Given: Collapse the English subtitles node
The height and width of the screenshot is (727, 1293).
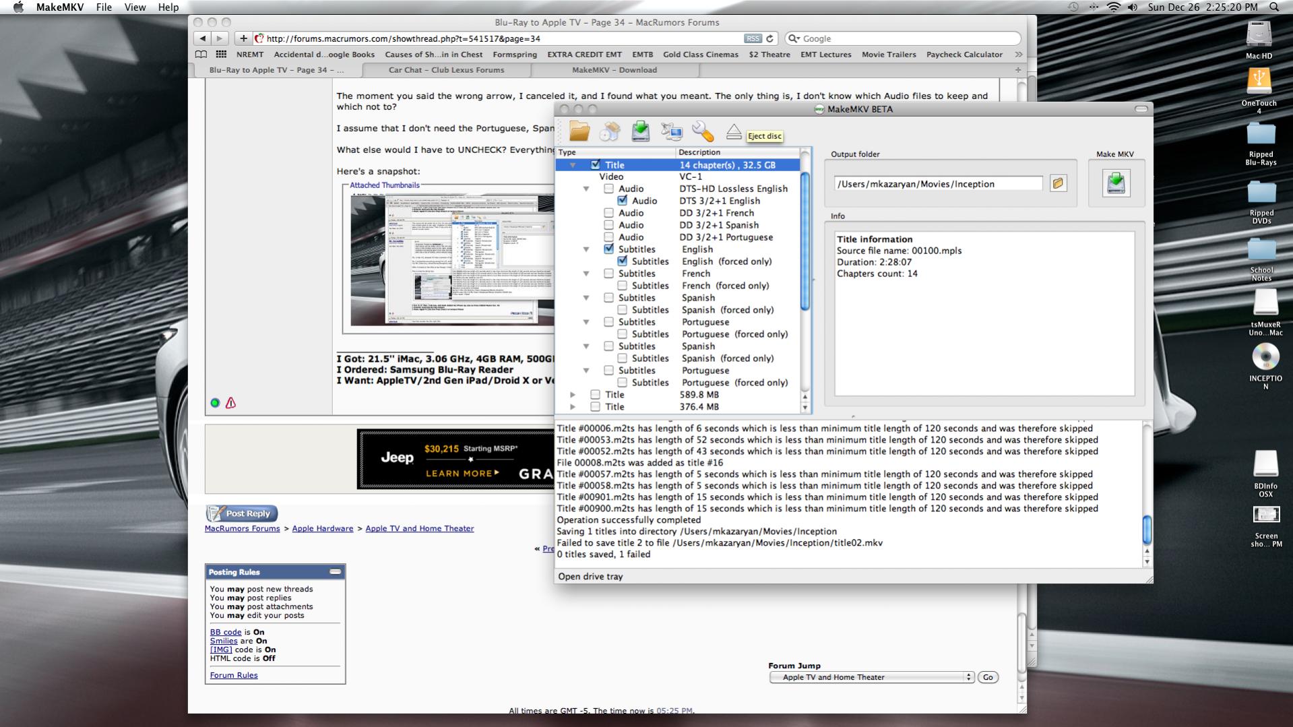Looking at the screenshot, I should (x=586, y=250).
